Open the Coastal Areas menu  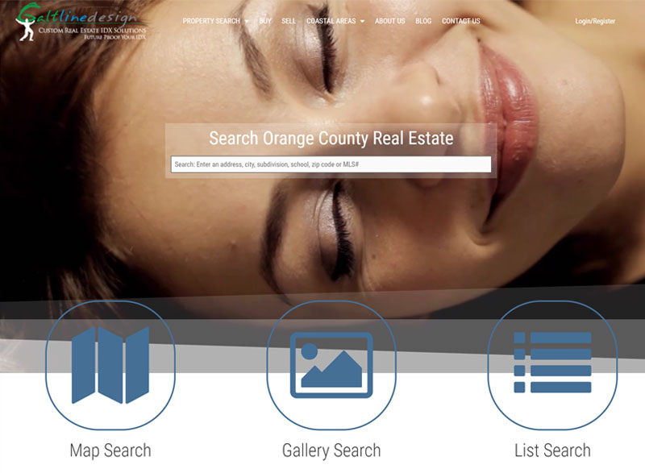331,21
